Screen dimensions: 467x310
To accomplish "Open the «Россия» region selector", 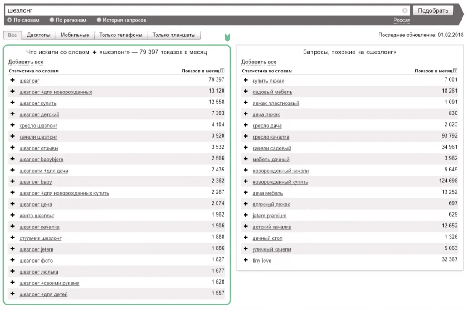I will [402, 20].
